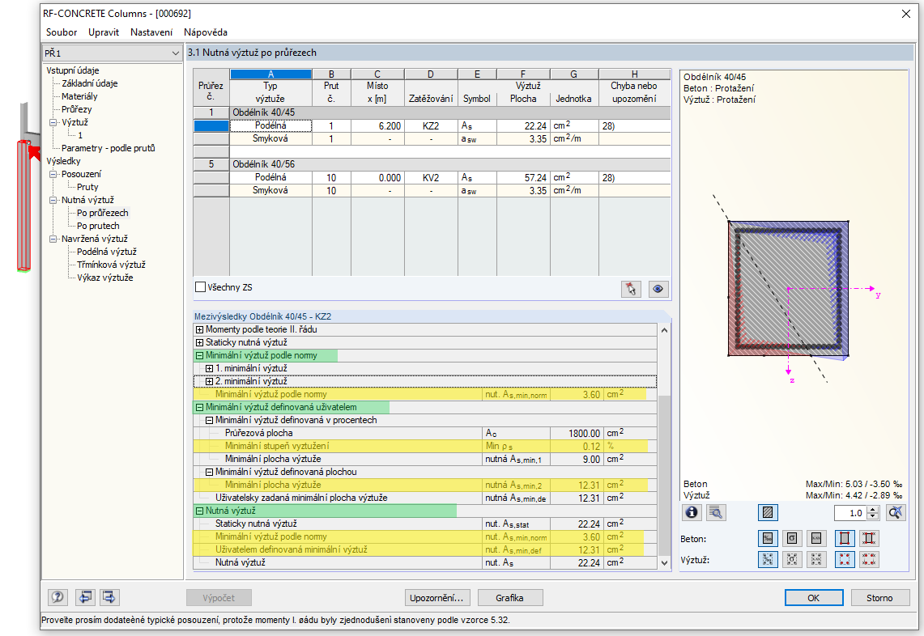
Task: Collapse Minimální výztuž definovaná uživatelem group
Action: click(x=199, y=408)
